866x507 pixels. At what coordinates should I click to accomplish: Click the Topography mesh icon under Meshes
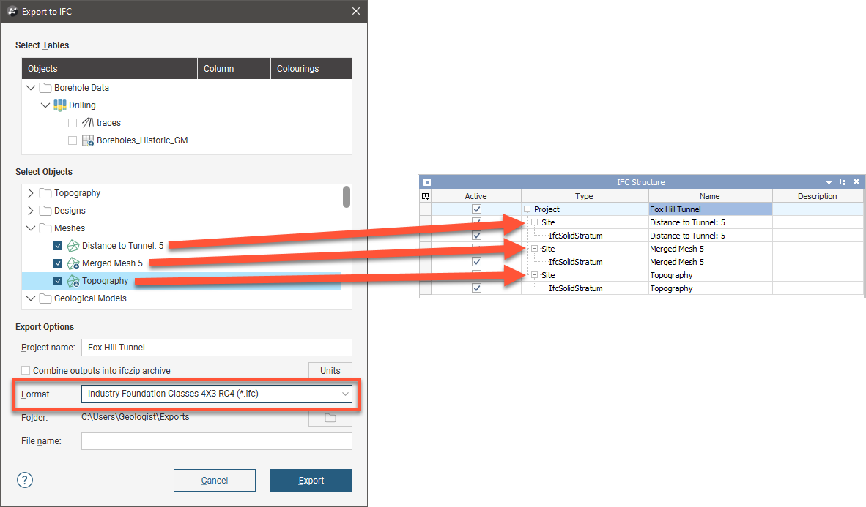click(73, 281)
